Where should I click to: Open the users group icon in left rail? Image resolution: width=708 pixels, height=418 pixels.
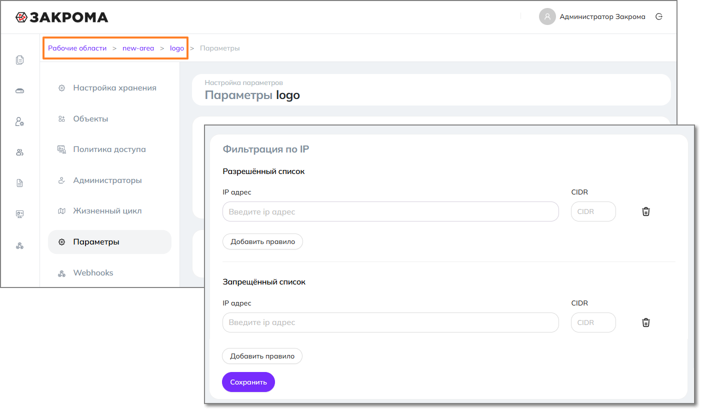[20, 152]
